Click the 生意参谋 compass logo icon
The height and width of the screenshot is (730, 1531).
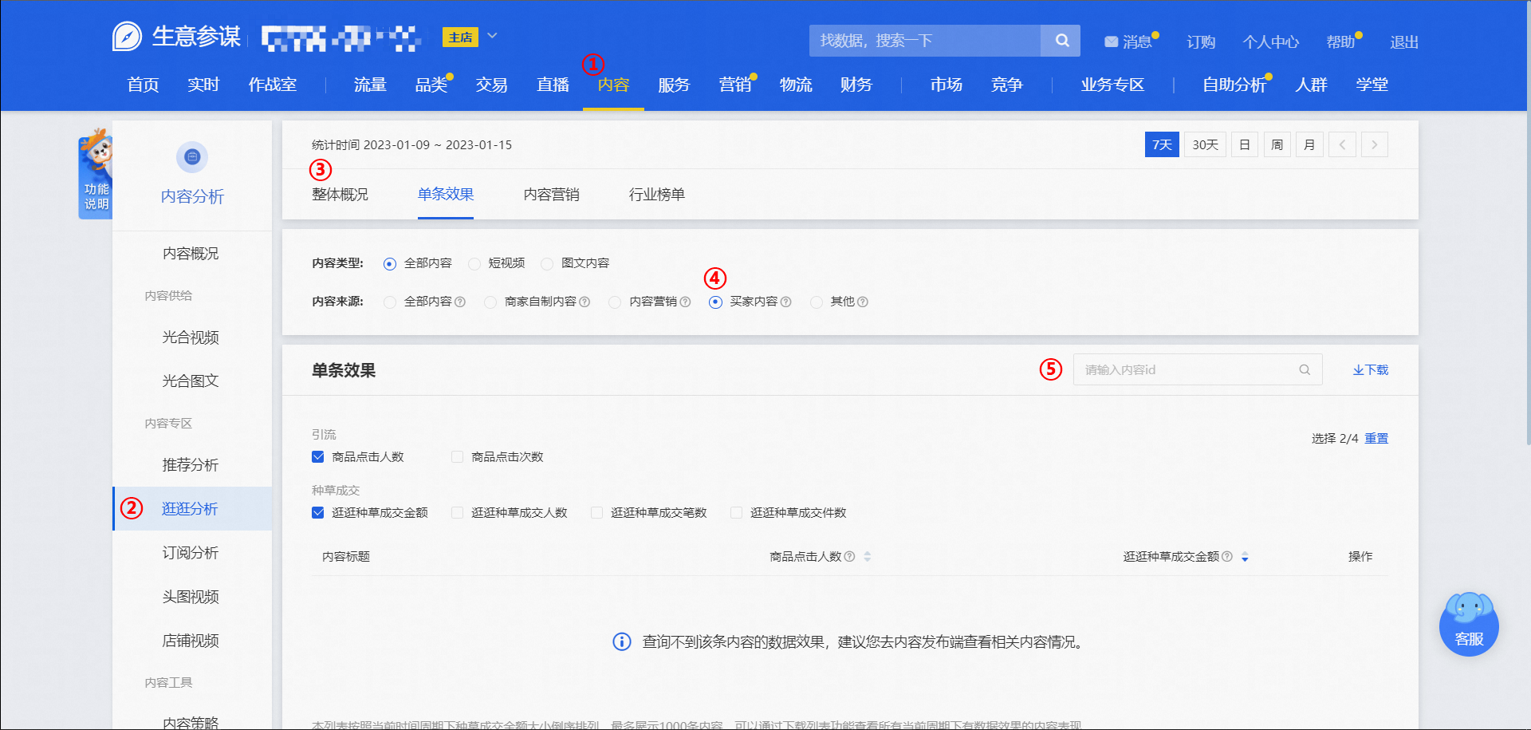click(x=127, y=36)
